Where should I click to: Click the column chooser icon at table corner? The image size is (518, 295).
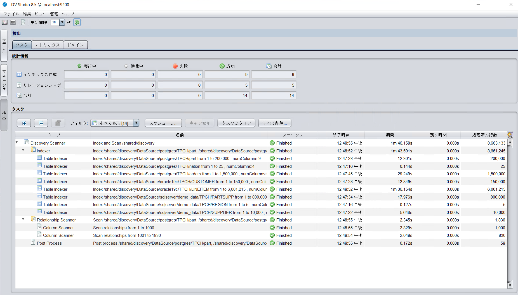510,135
